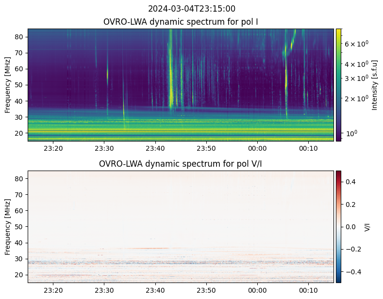Screen dimensions: 383x299
Task: Click the 80 MHz tick label on the top plot
Action: click(20, 37)
